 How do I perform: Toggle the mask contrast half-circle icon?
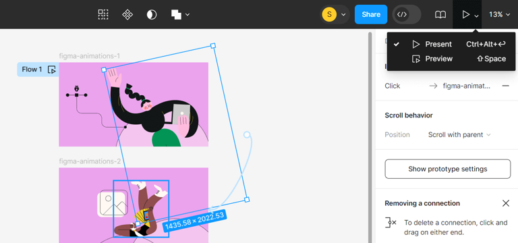(152, 14)
